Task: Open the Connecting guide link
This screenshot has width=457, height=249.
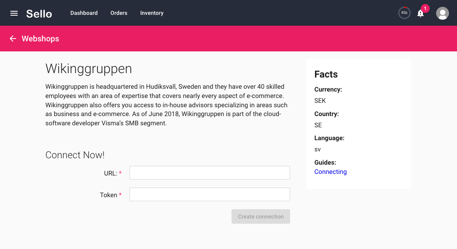Action: click(331, 172)
